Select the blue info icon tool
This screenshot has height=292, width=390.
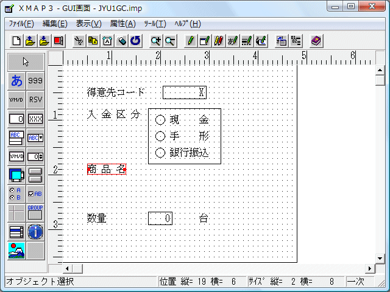point(35,232)
